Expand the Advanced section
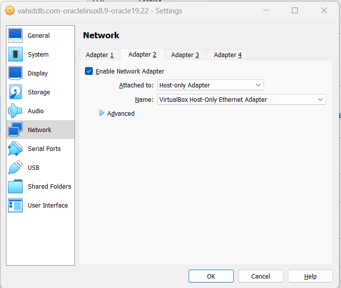This screenshot has width=341, height=288. (x=102, y=113)
